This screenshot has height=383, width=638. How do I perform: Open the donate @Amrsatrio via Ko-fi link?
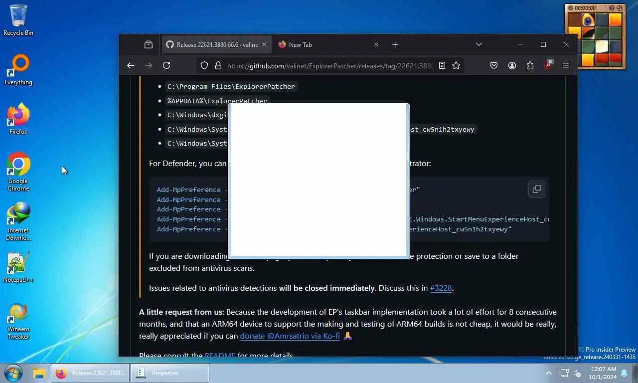click(290, 336)
